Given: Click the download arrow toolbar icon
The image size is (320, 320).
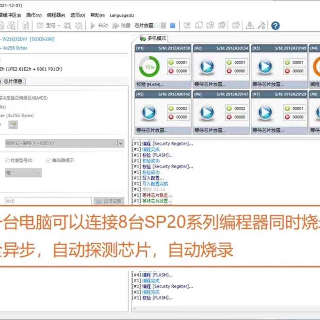Looking at the screenshot, I should point(249,25).
